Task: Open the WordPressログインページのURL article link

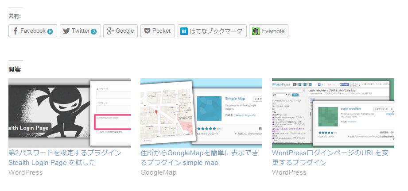Action: coord(330,157)
